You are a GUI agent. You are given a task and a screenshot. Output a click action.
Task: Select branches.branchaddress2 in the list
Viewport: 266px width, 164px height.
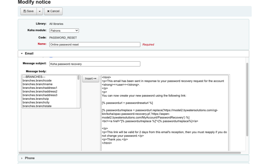click(x=40, y=91)
